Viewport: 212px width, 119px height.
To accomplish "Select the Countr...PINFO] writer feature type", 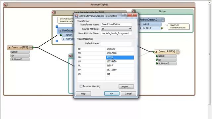I will click(x=167, y=52).
